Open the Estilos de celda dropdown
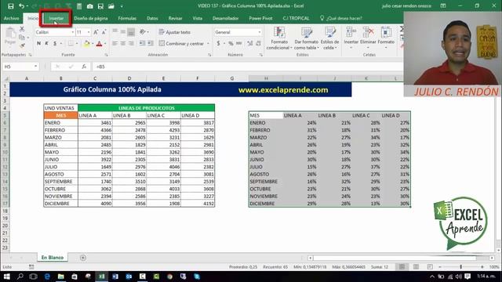Image resolution: width=502 pixels, height=282 pixels. click(329, 38)
